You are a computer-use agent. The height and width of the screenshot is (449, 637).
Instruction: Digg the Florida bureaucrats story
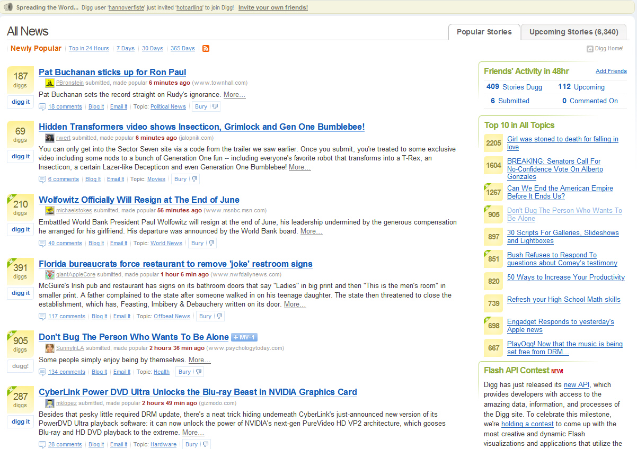click(x=21, y=293)
